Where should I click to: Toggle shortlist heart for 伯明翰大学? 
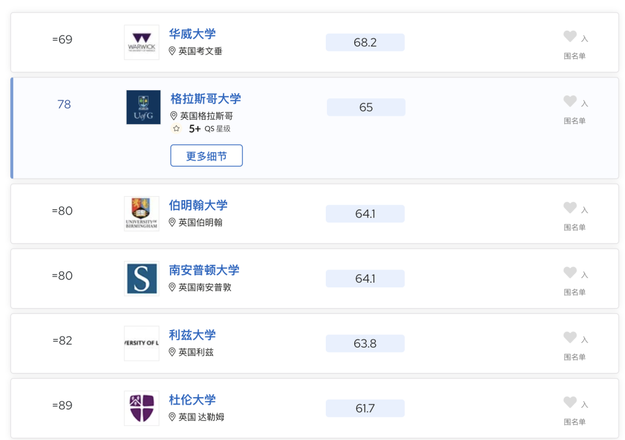pyautogui.click(x=569, y=208)
